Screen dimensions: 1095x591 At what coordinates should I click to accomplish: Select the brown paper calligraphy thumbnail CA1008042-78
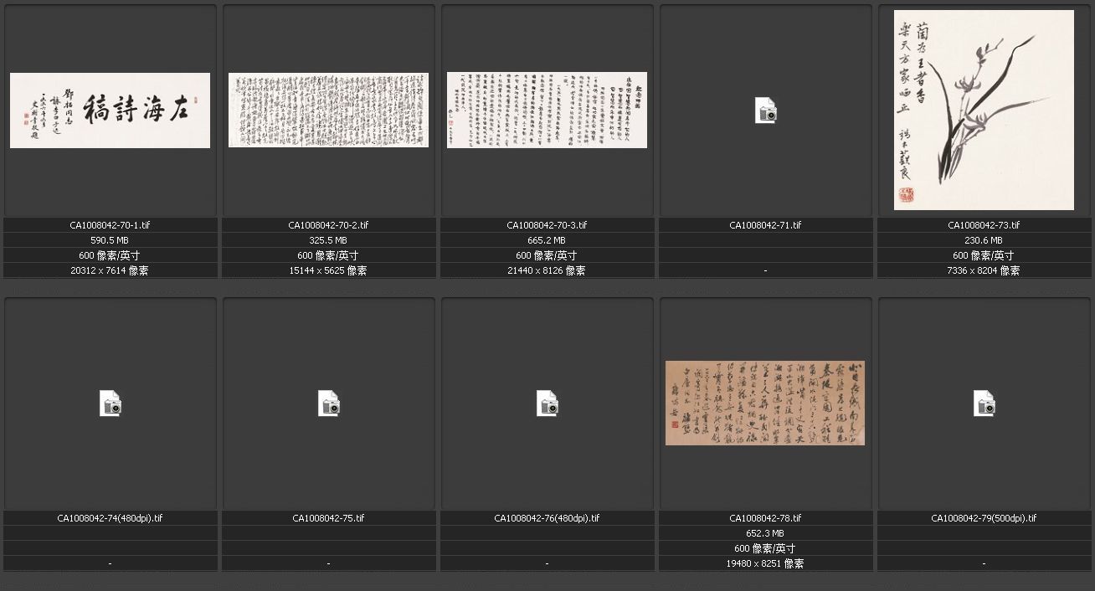(x=765, y=403)
